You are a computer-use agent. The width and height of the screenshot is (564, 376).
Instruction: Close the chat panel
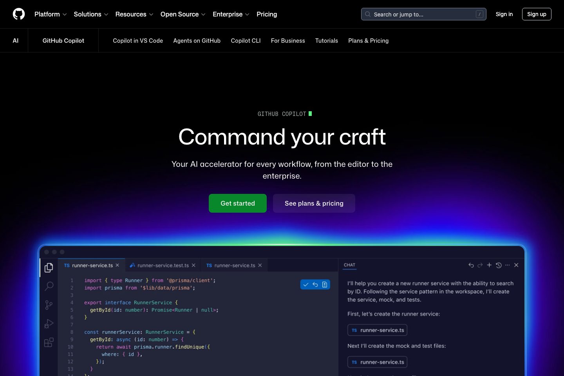coord(516,265)
